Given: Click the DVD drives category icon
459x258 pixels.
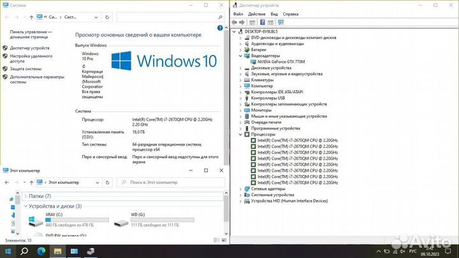Looking at the screenshot, I should tap(247, 38).
